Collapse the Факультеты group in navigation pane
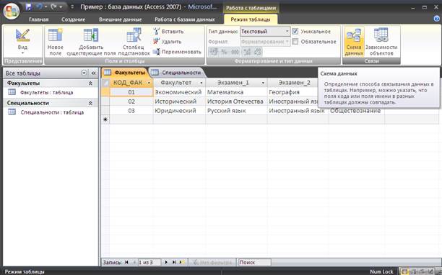This screenshot has width=442, height=275. pyautogui.click(x=90, y=84)
